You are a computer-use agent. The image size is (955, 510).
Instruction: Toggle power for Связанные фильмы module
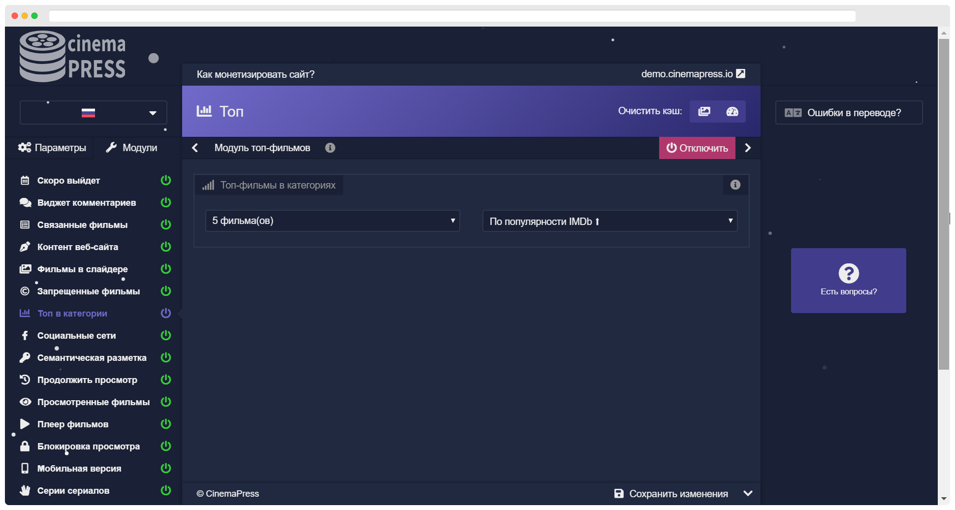click(x=166, y=224)
